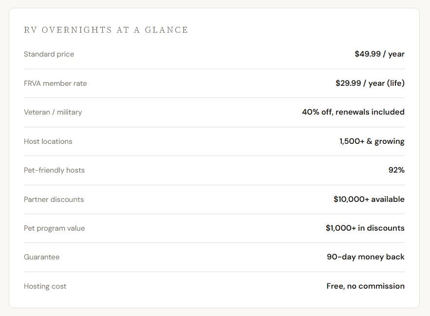This screenshot has width=430, height=316.
Task: Click the $10,000+ available value
Action: (x=369, y=199)
